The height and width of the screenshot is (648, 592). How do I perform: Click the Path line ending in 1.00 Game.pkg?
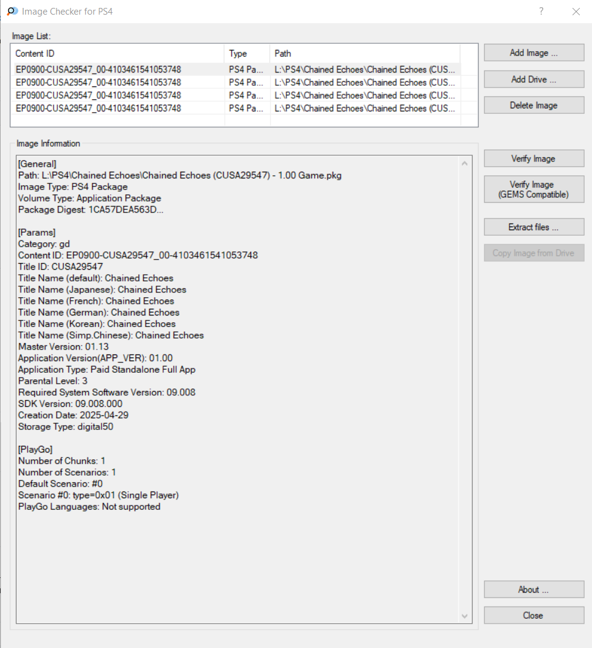tap(180, 175)
